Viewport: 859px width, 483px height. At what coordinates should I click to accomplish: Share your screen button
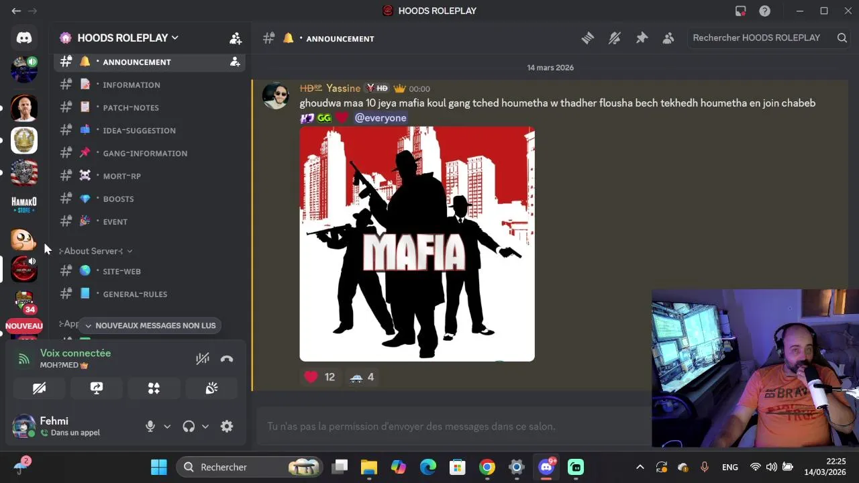97,388
